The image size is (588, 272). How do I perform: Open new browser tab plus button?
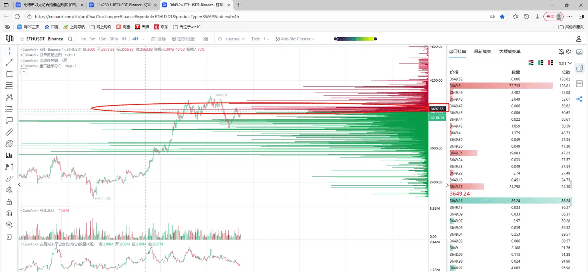tap(239, 5)
